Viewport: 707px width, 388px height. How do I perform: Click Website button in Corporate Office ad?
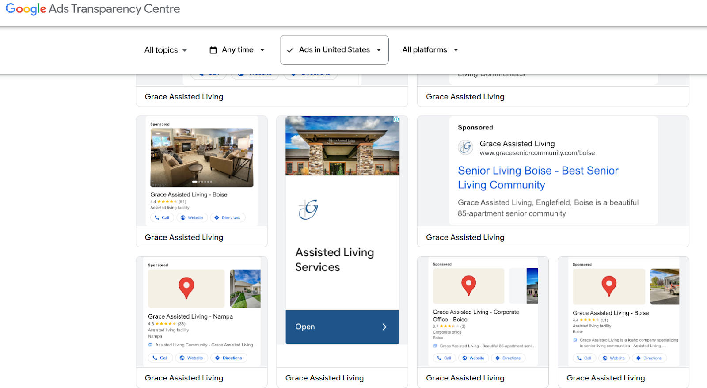pos(473,358)
